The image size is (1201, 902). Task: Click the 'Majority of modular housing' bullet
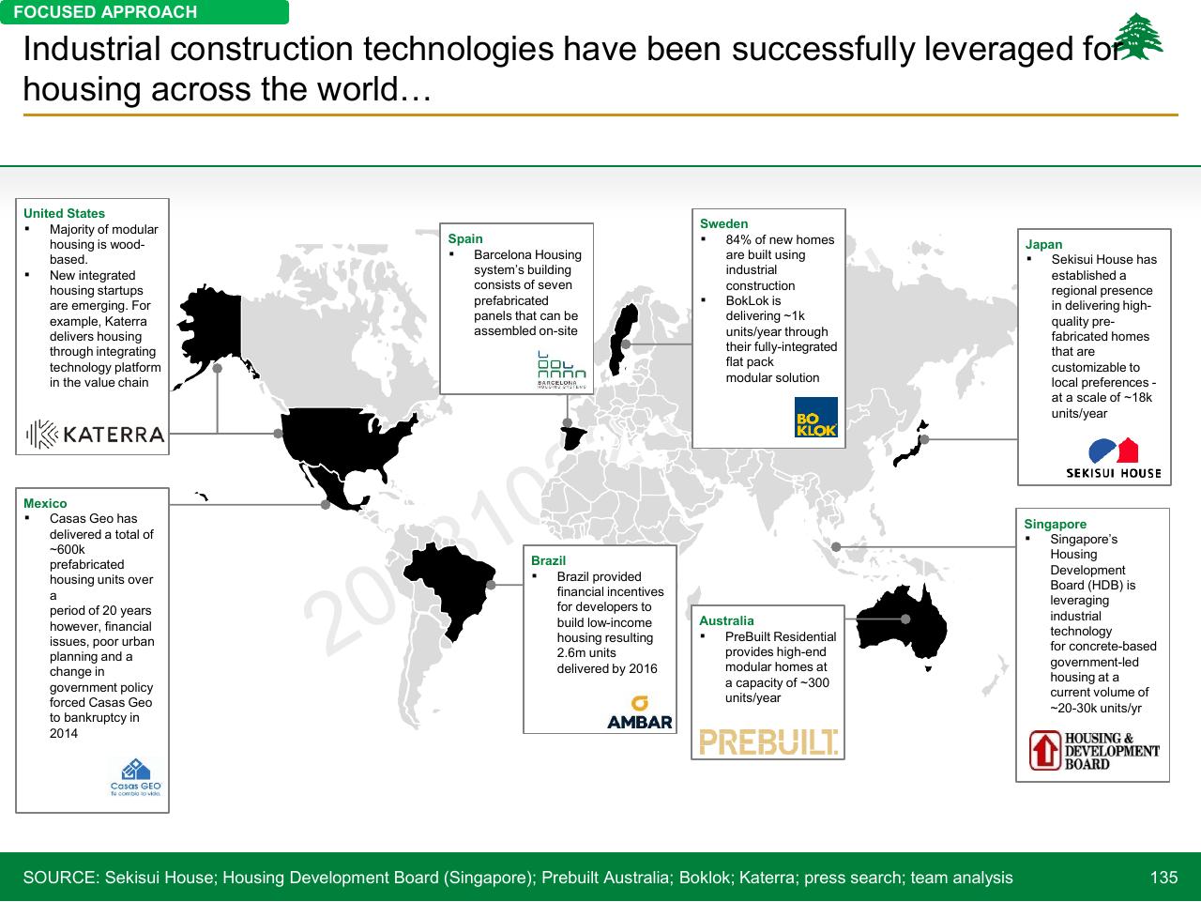coord(104,244)
